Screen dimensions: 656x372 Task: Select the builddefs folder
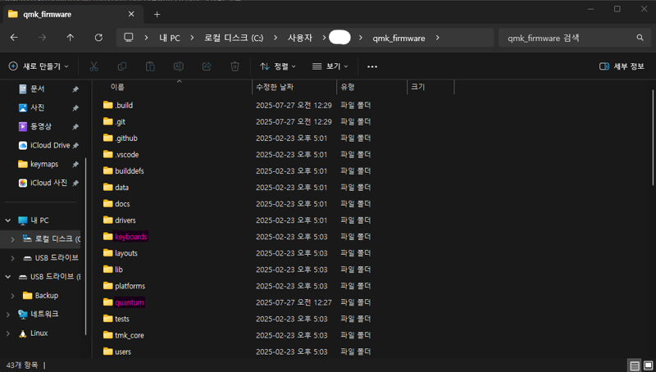tap(130, 171)
